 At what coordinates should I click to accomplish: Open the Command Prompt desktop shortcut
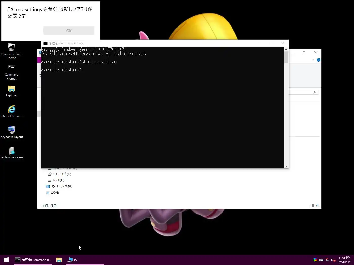(x=11, y=72)
